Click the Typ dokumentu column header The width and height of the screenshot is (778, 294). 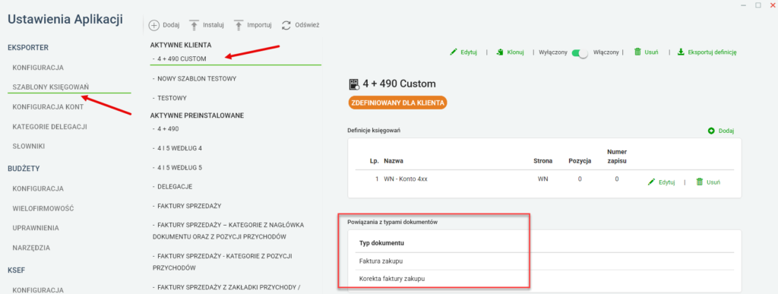[381, 243]
